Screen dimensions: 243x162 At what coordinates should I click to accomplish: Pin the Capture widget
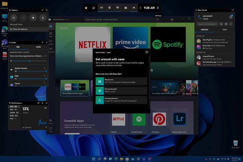click(42, 10)
